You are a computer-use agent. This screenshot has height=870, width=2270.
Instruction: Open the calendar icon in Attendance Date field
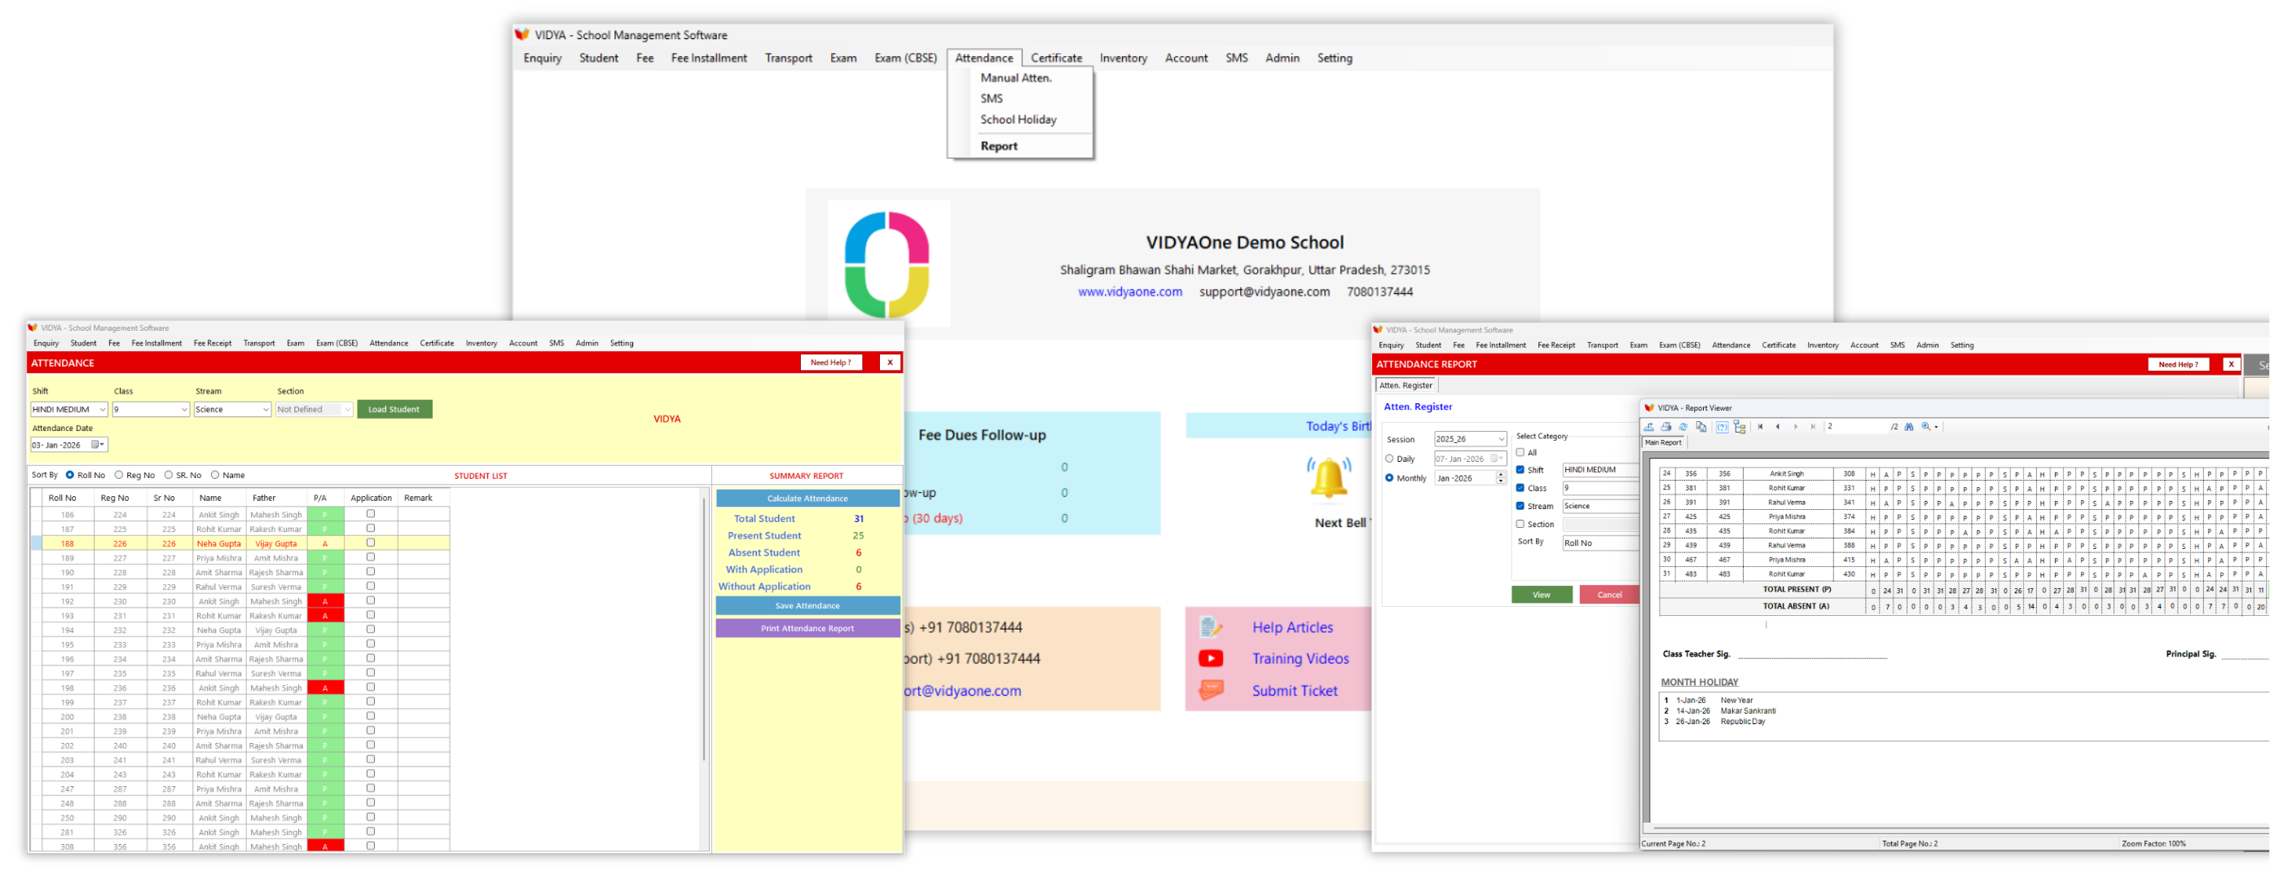[96, 446]
